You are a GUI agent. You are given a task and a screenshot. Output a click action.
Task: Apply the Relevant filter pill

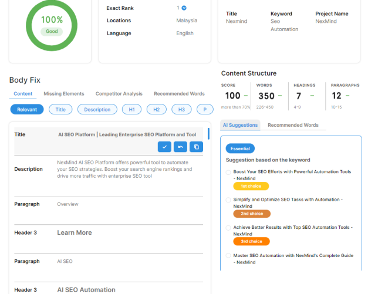click(x=27, y=110)
